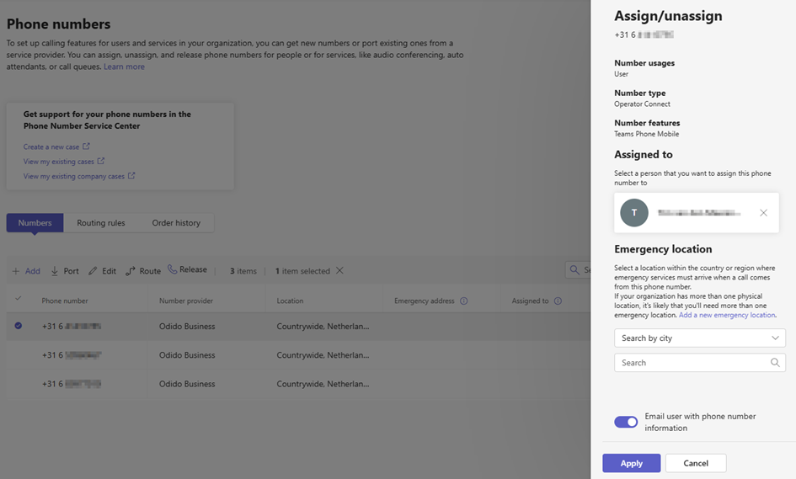Viewport: 796px width, 479px height.
Task: Click the emergency location Search field
Action: 691,363
